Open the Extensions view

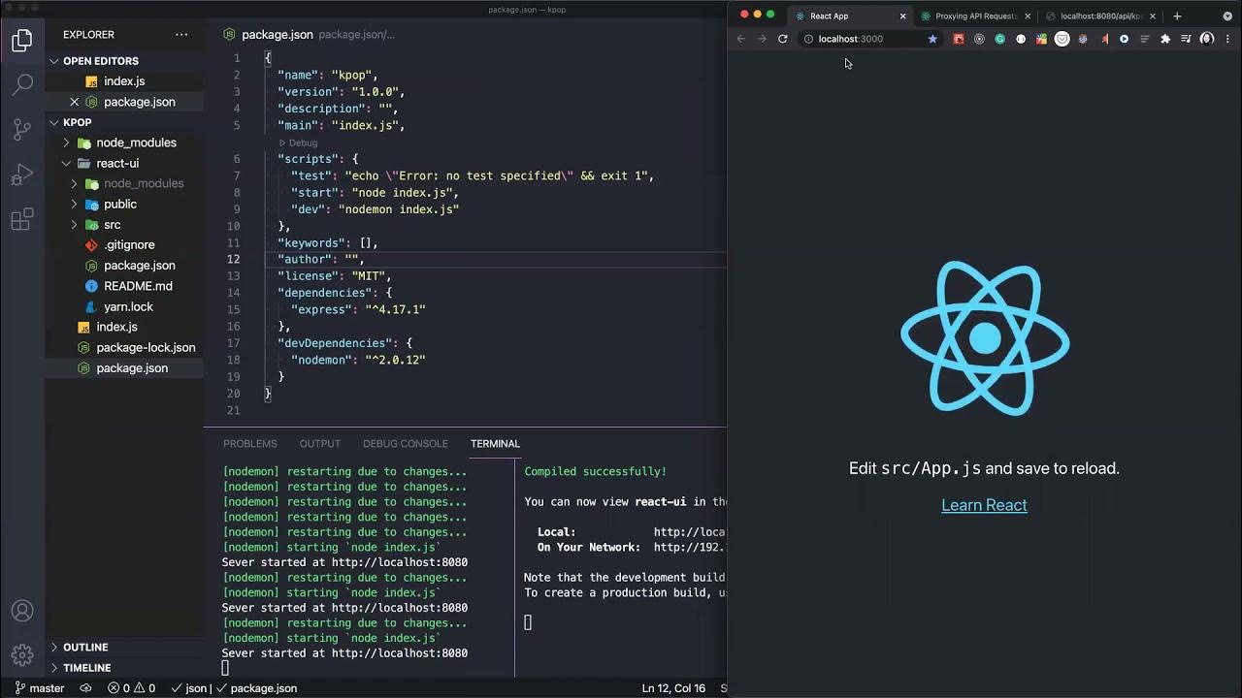(21, 220)
